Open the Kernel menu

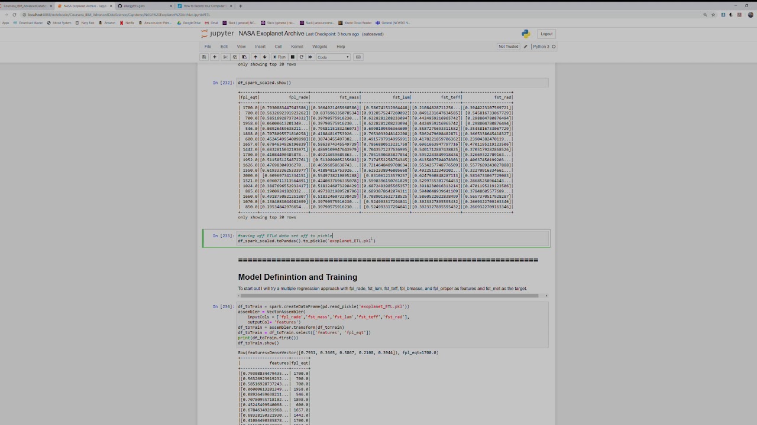pos(297,47)
